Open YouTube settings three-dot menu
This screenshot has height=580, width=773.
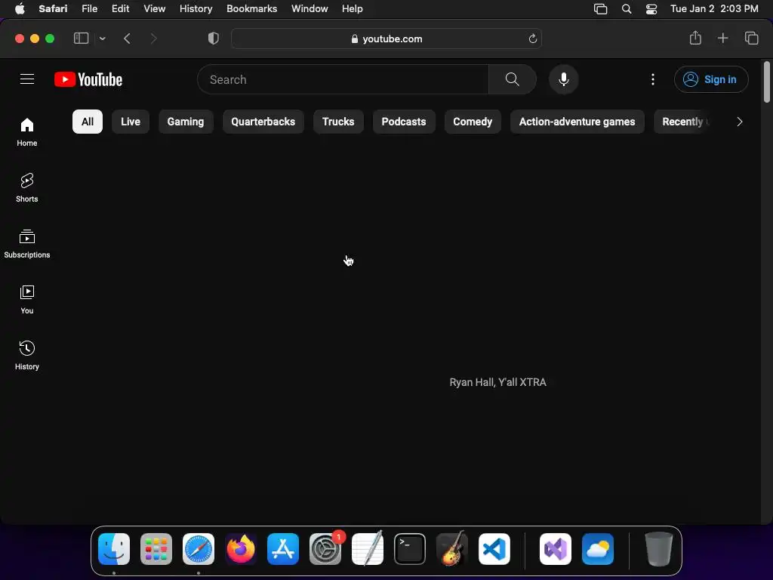click(653, 79)
